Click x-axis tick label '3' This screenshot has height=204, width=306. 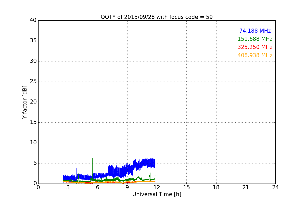point(68,187)
